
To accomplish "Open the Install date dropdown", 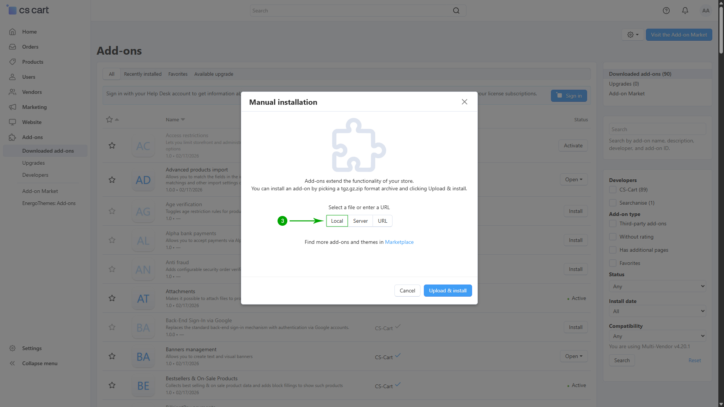I will pyautogui.click(x=657, y=311).
